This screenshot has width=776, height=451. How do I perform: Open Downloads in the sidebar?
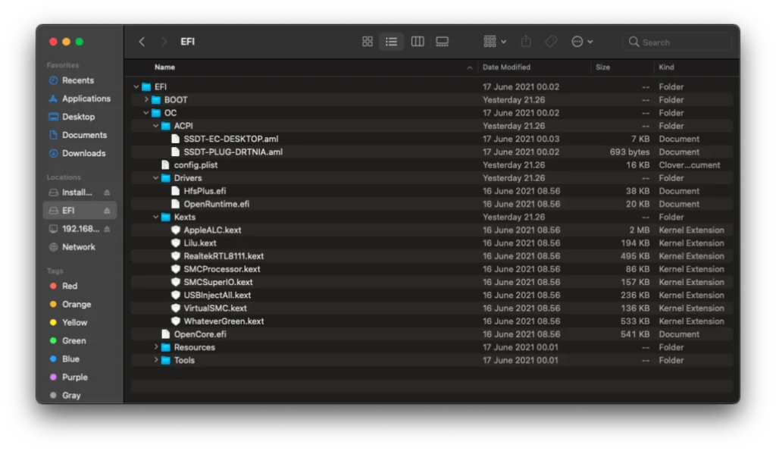[x=77, y=153]
